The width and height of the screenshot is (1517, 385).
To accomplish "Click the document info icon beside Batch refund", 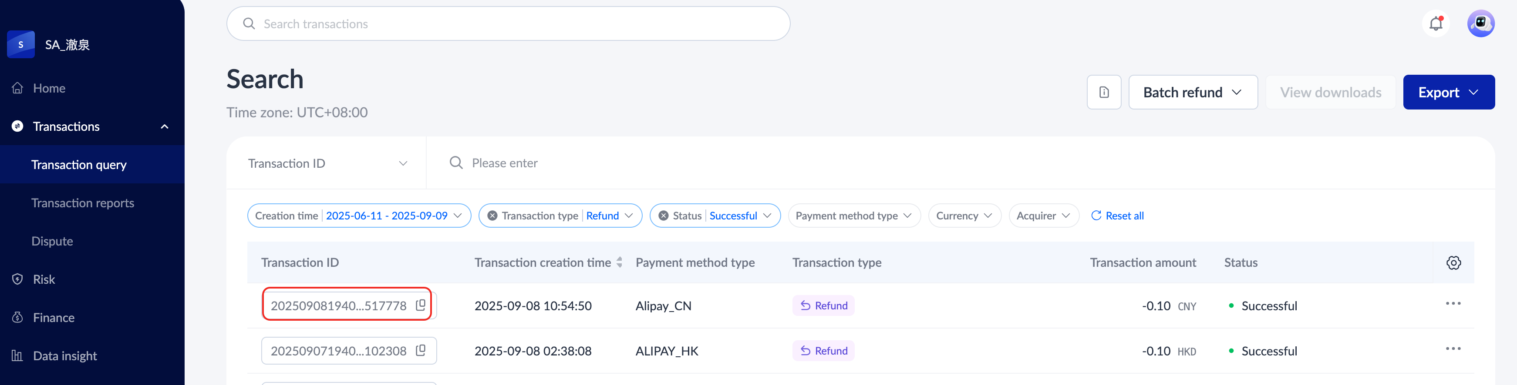I will (x=1104, y=92).
